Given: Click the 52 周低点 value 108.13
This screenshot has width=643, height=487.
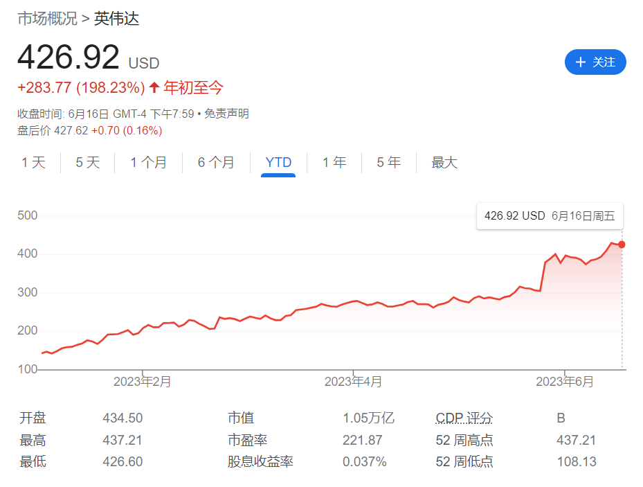Looking at the screenshot, I should coord(577,461).
